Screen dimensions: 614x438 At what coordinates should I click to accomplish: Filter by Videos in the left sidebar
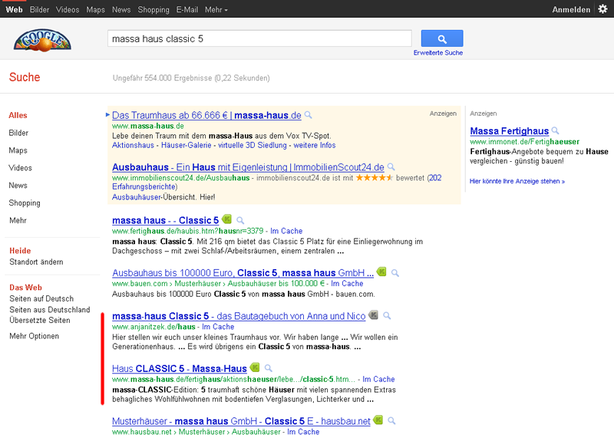[21, 168]
